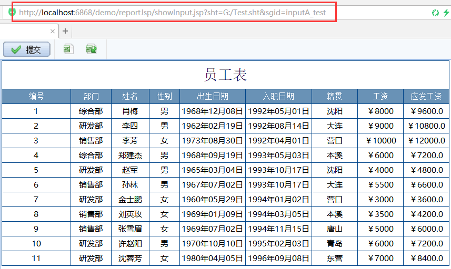
Task: Click the 男 cell in 孙林's row
Action: click(x=164, y=184)
